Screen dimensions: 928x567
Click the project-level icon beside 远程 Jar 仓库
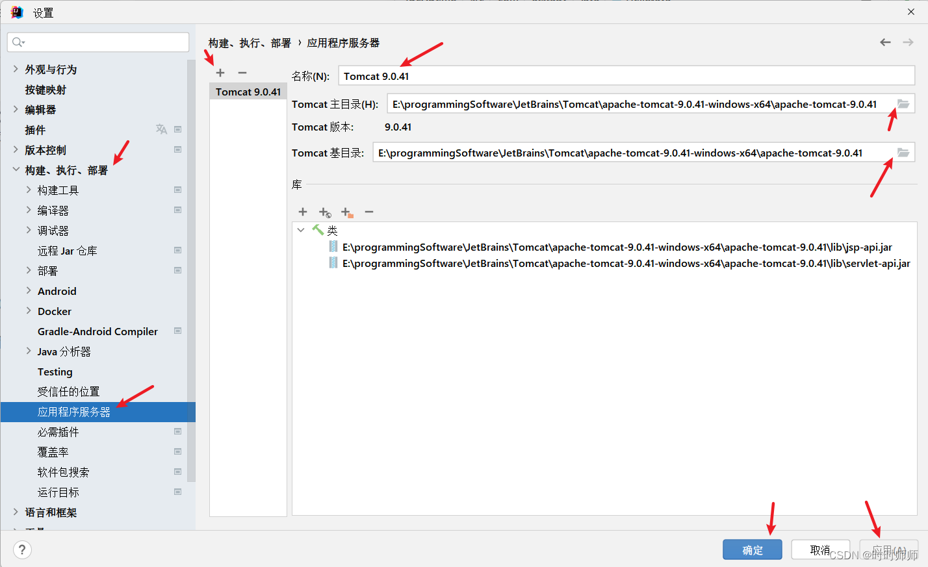[x=177, y=250]
